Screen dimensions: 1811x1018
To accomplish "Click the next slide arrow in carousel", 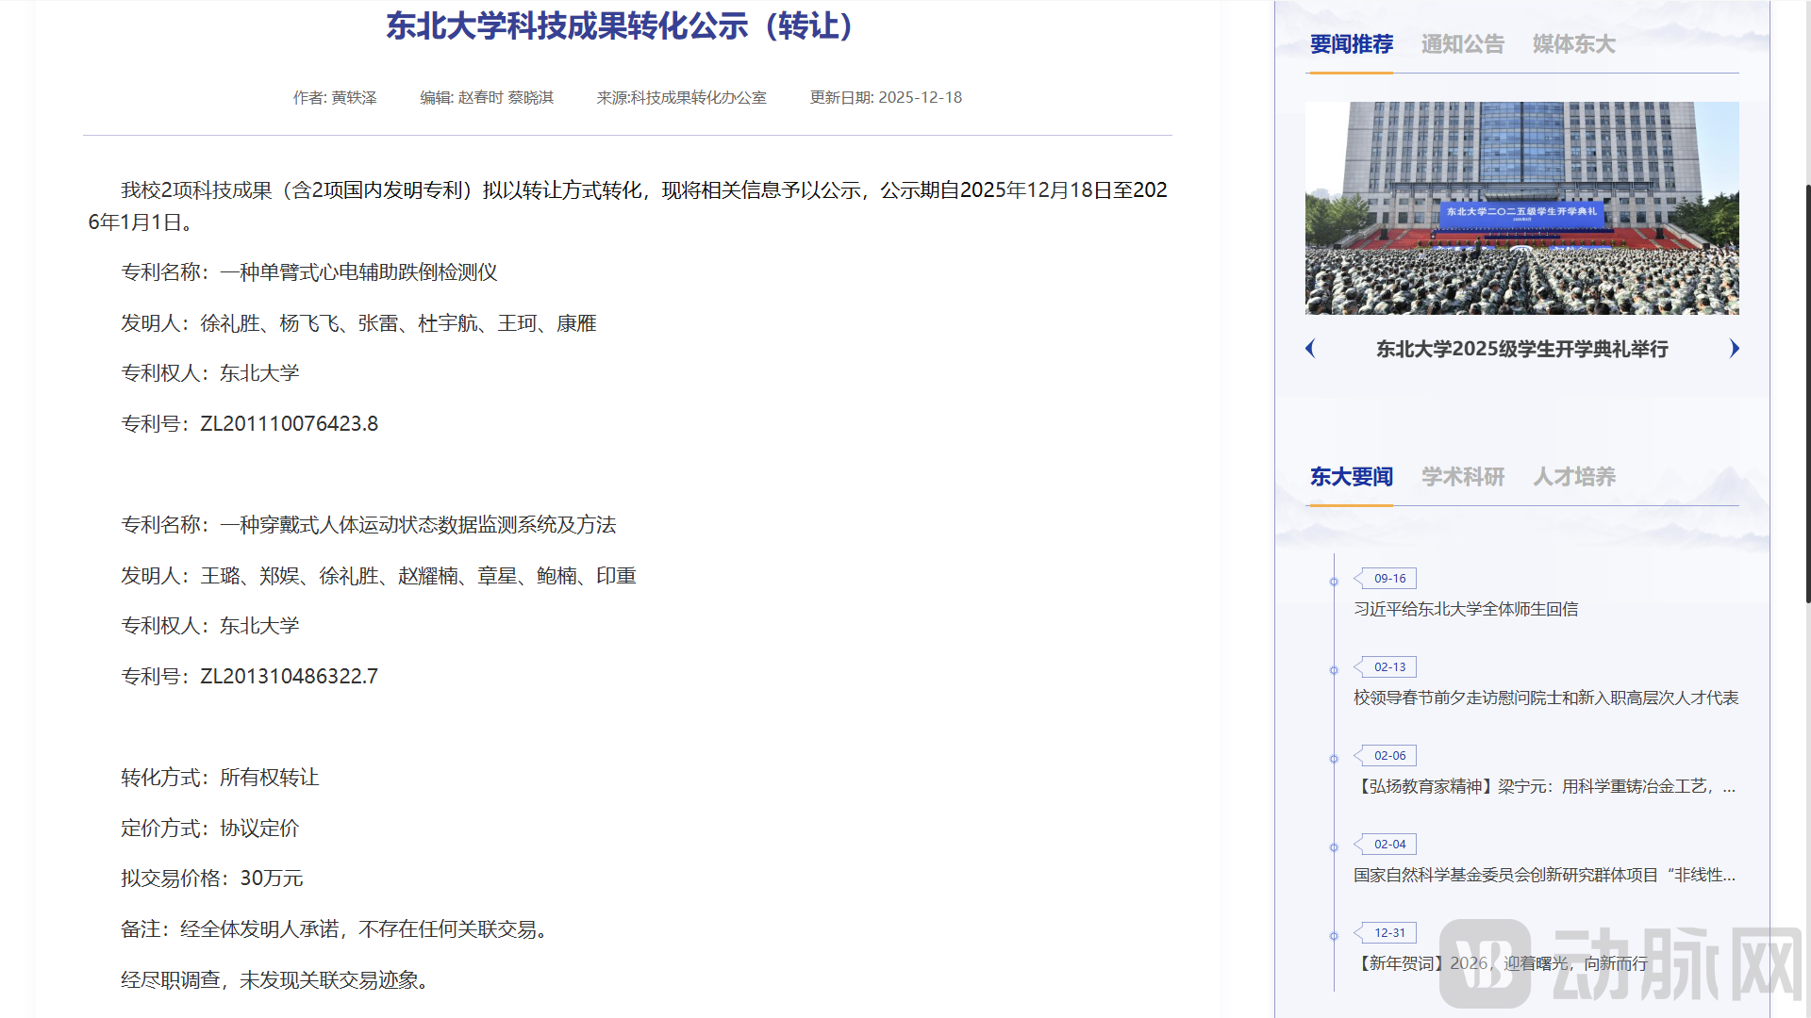I will coord(1734,349).
